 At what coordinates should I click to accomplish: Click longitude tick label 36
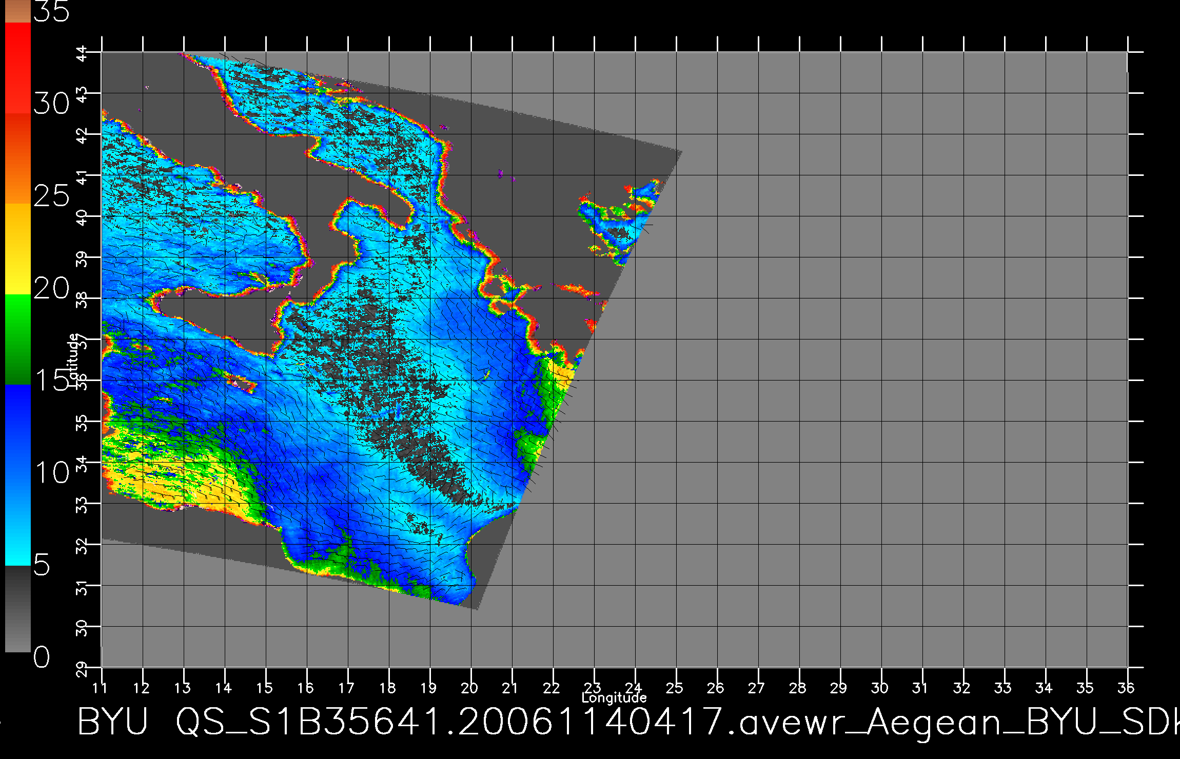point(1126,688)
